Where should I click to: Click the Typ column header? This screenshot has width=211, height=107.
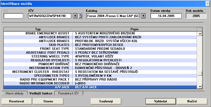click(x=38, y=29)
